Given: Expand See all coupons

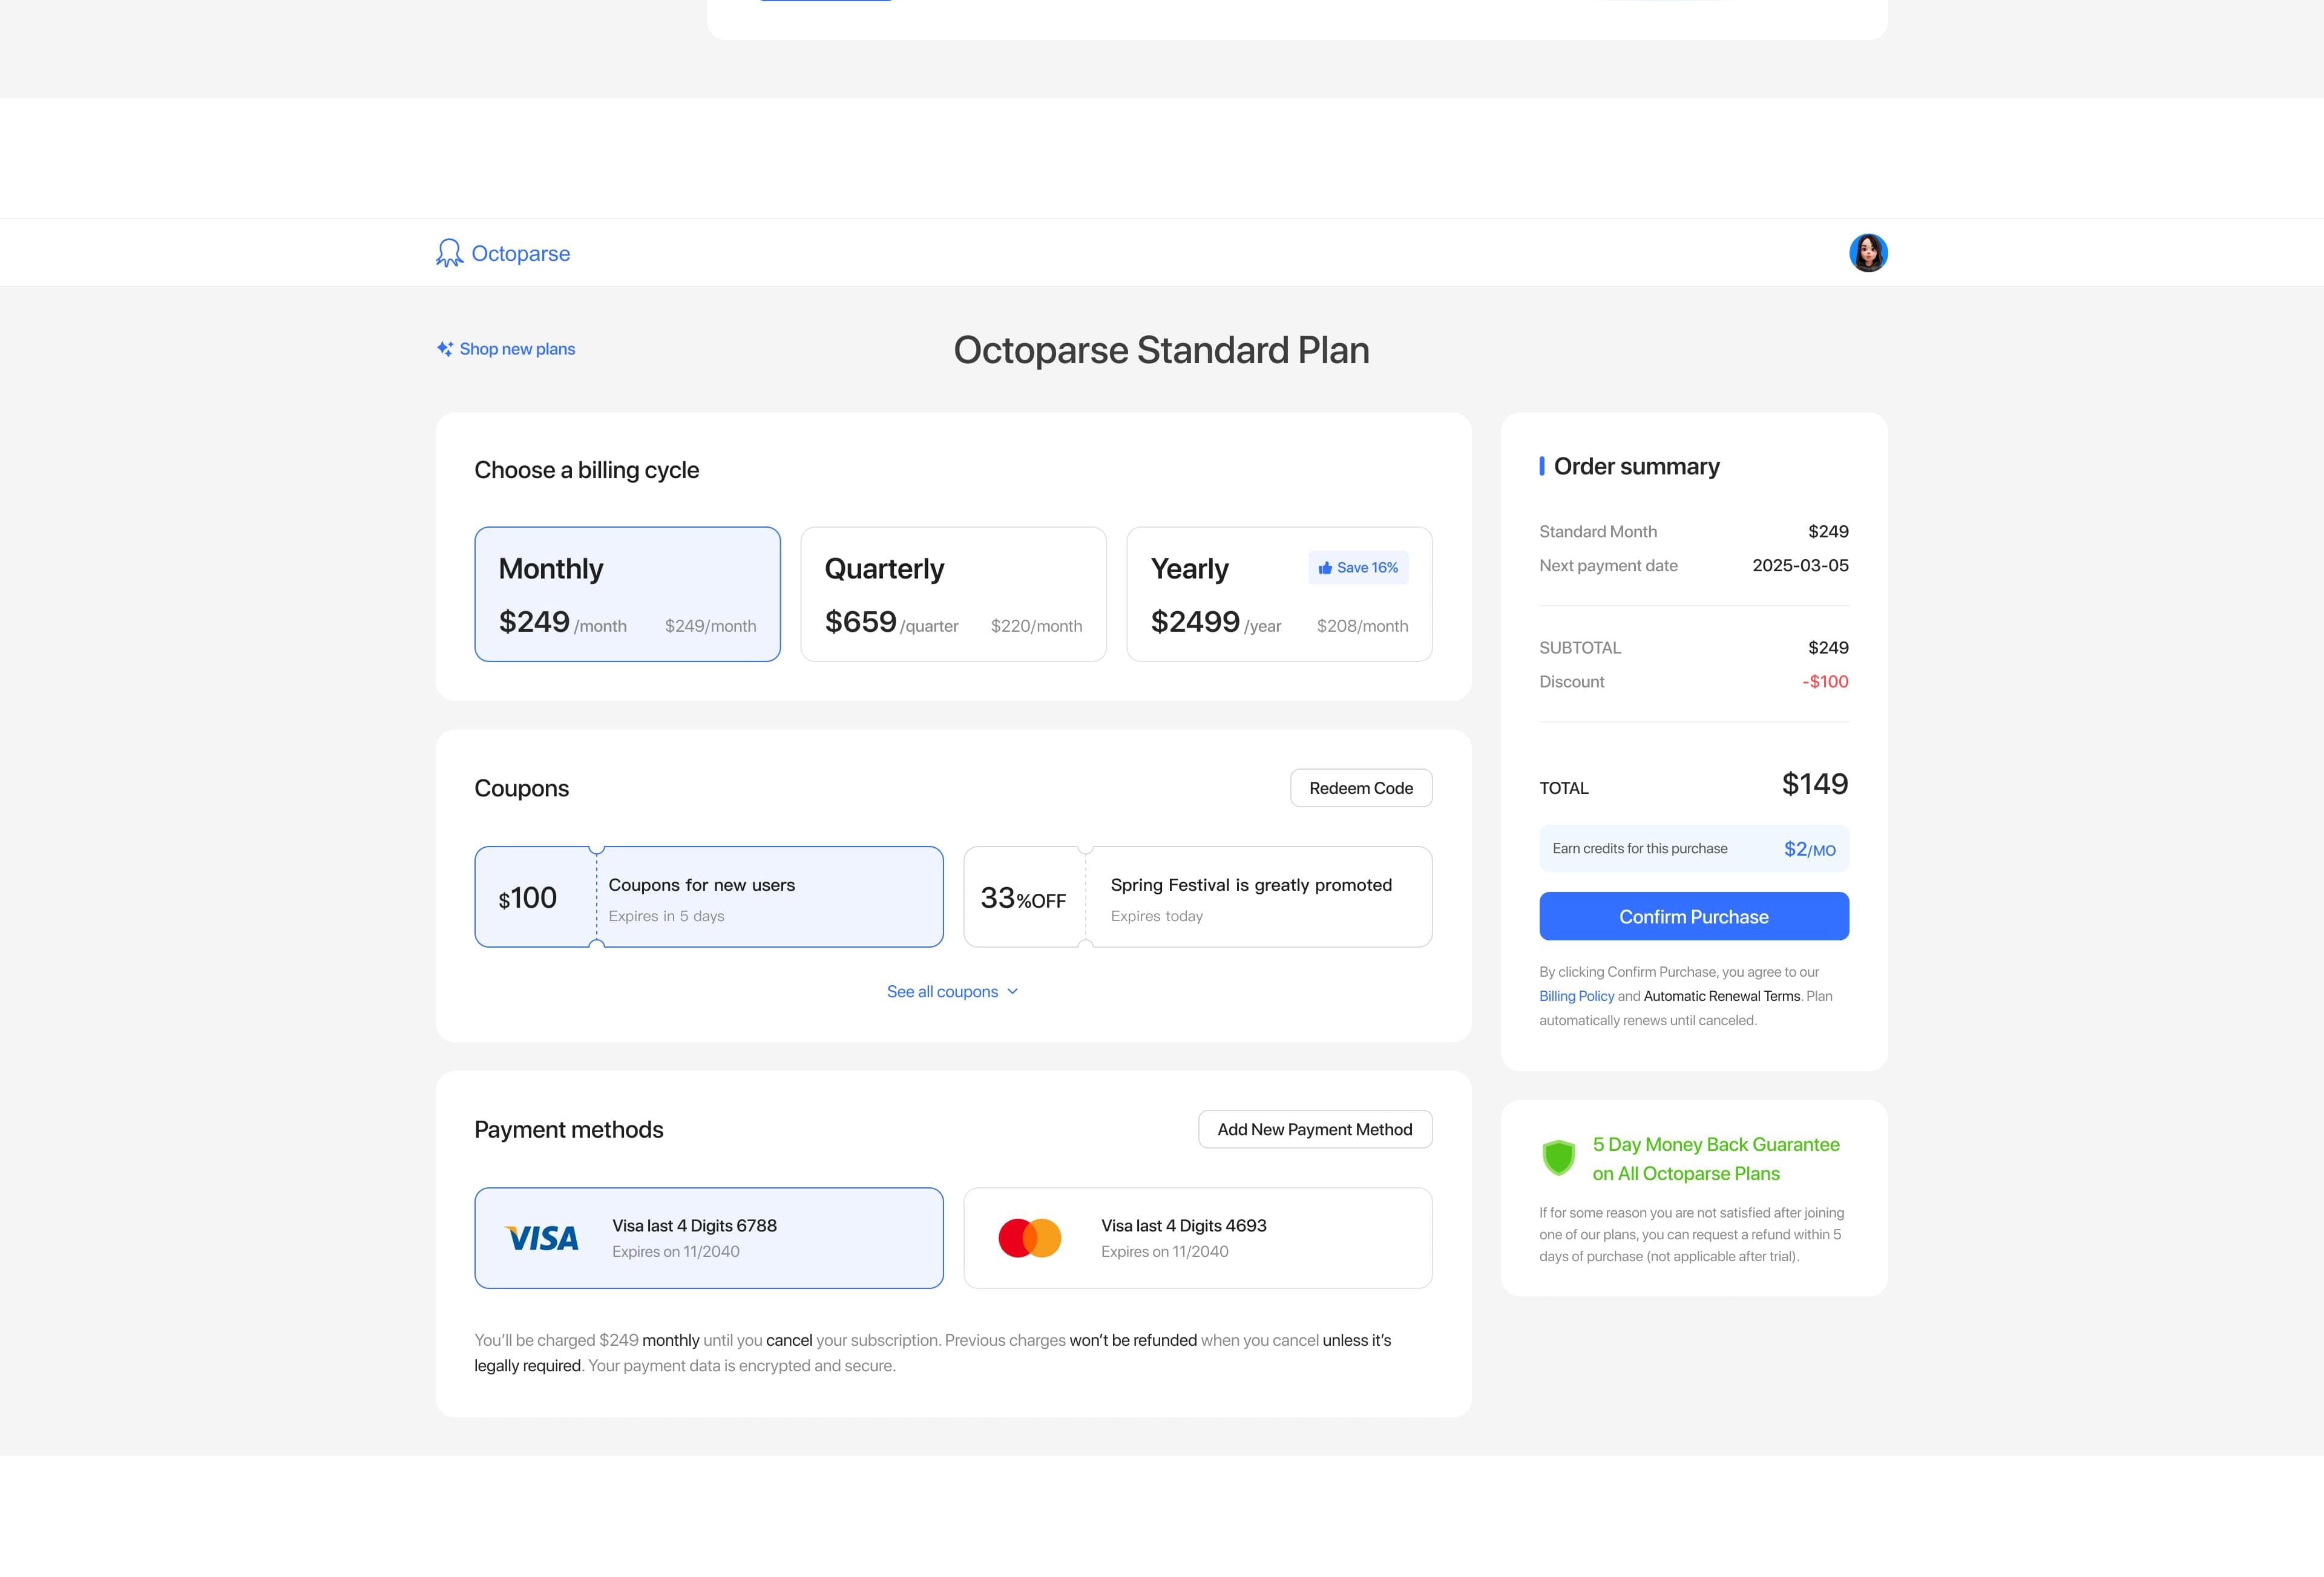Looking at the screenshot, I should (x=952, y=992).
